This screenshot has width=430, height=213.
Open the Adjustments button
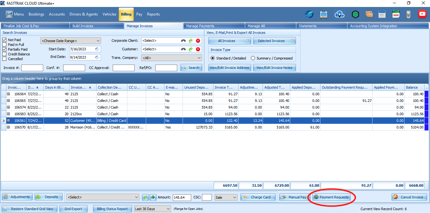tap(17, 197)
